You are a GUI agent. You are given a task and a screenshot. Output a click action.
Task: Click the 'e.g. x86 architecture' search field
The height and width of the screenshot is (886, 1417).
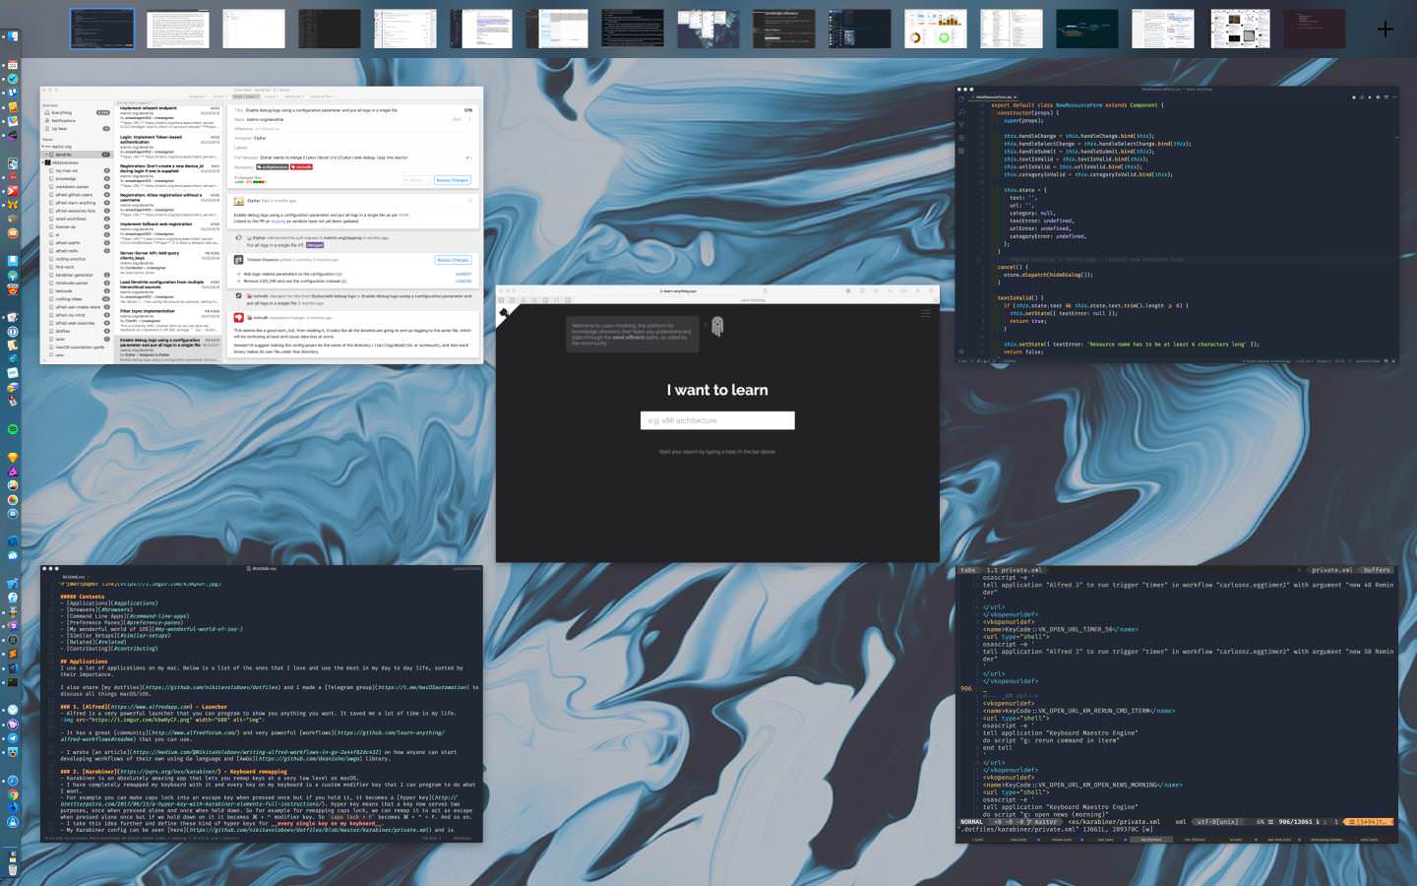[x=716, y=420]
